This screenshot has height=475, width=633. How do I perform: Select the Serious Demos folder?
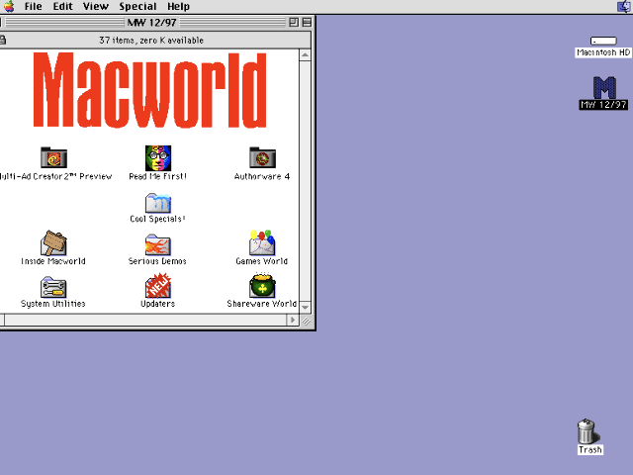click(158, 244)
